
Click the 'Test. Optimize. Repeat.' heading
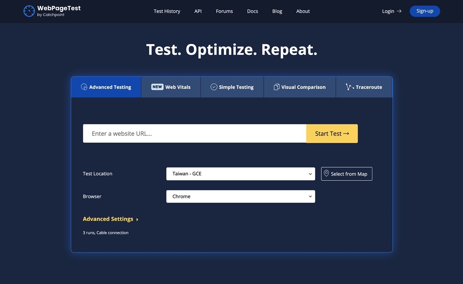pos(231,50)
